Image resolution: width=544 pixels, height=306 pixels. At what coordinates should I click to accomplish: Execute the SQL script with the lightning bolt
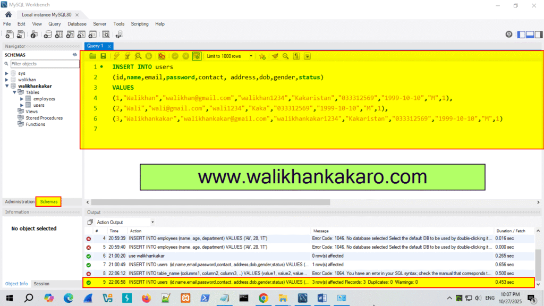point(116,56)
